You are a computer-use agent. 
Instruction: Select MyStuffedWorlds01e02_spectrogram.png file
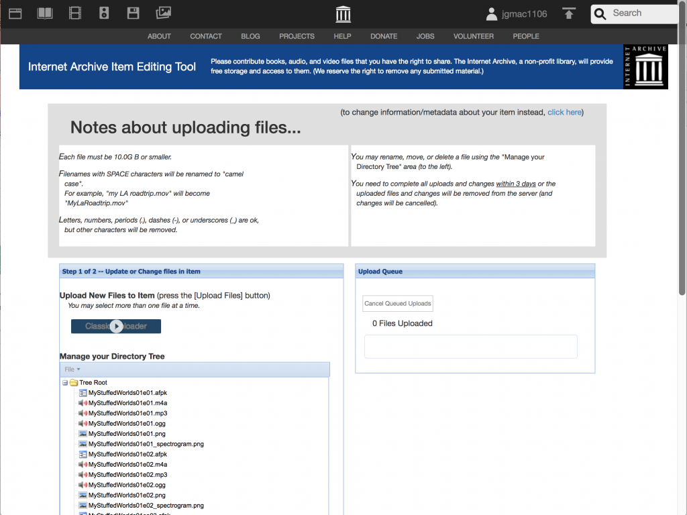coord(142,506)
